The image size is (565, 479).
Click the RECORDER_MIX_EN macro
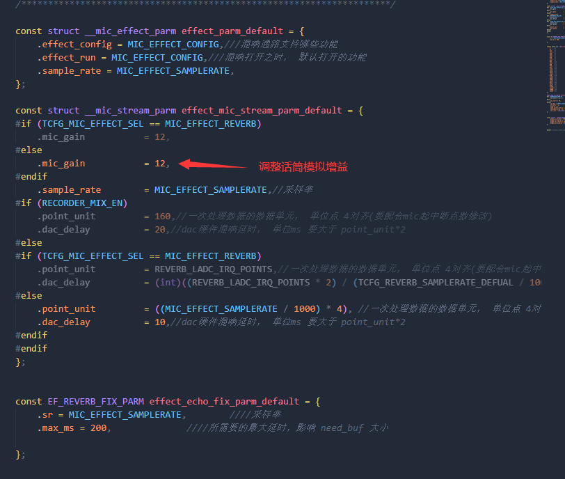pos(83,203)
